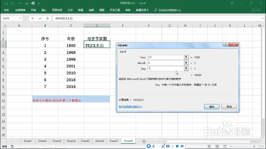The image size is (266, 149).
Task: Click the 确定 button in the dialog
Action: point(212,107)
